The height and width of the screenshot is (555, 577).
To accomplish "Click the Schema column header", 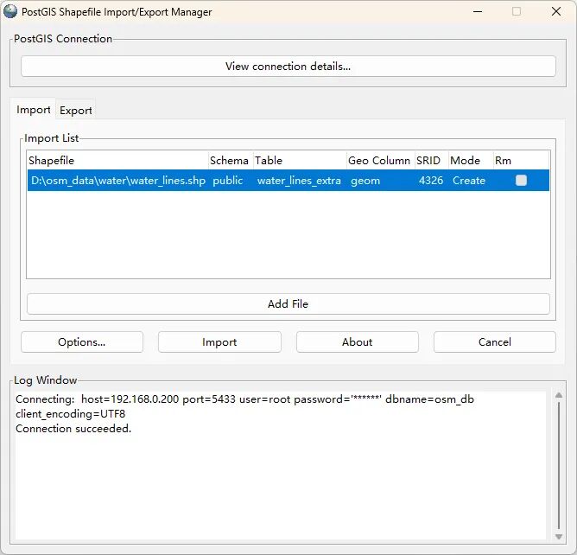I will 231,161.
